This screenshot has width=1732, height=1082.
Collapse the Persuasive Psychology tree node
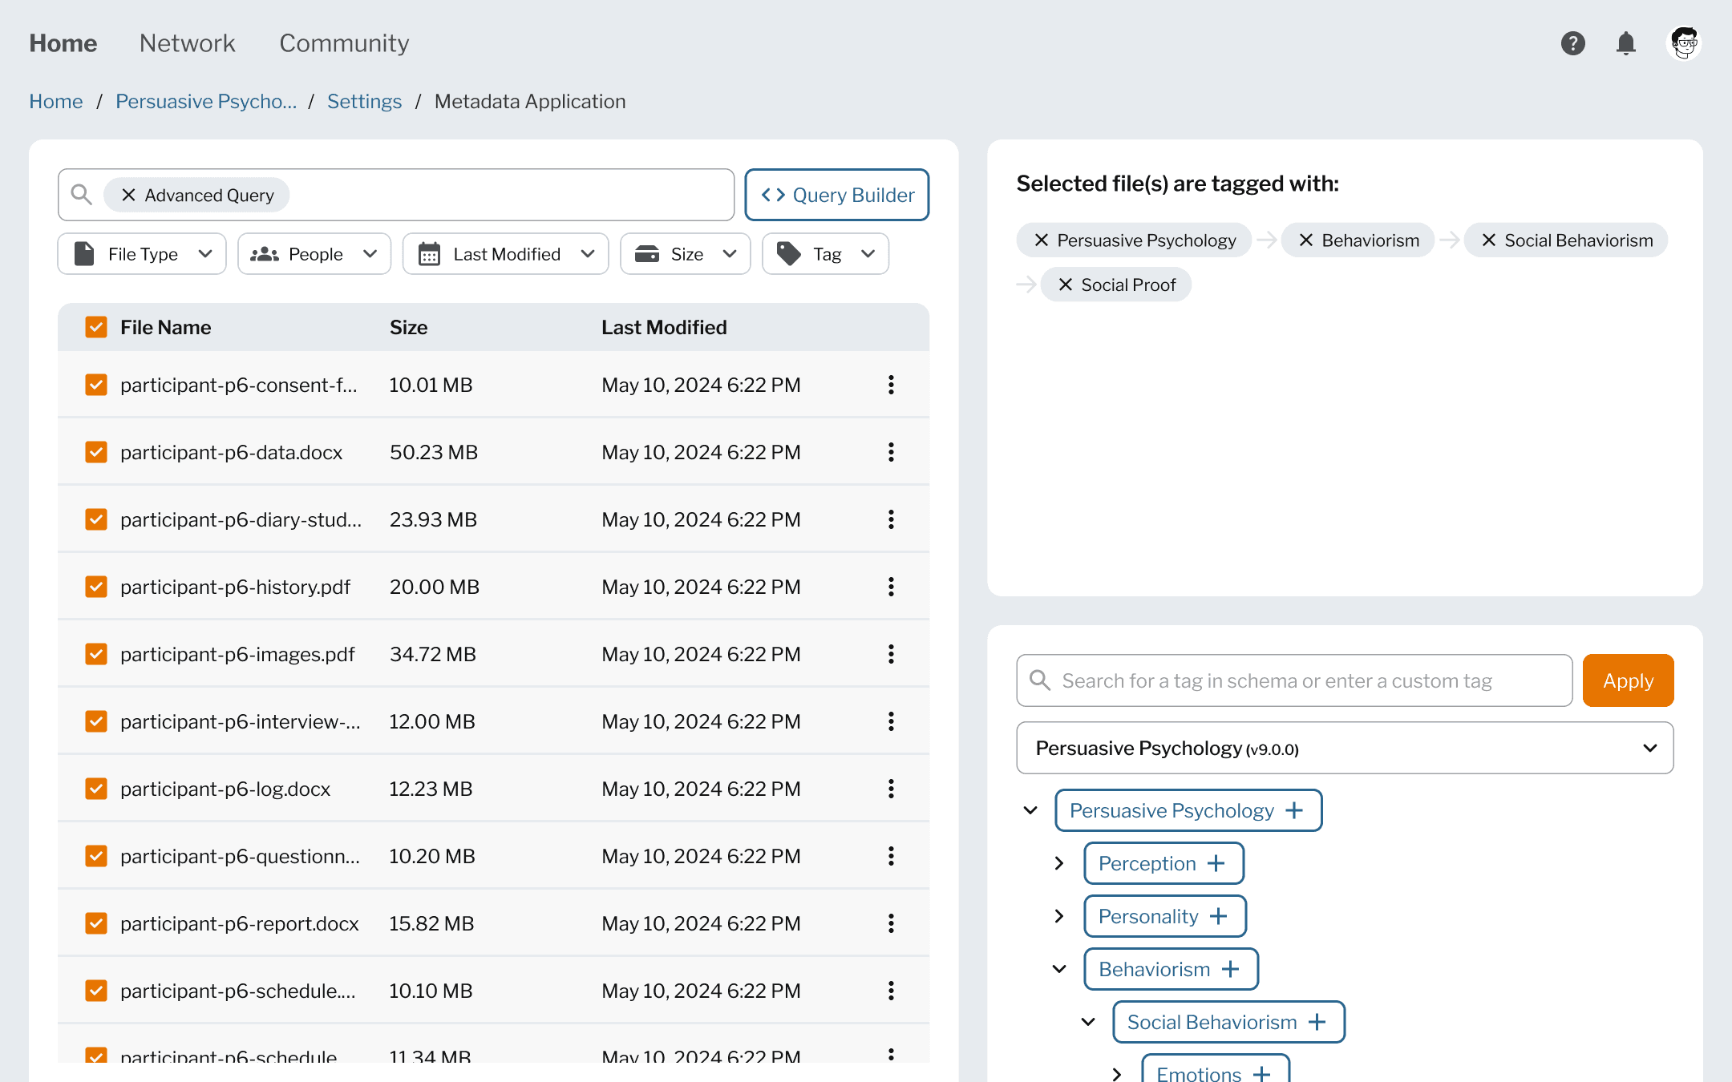1030,810
